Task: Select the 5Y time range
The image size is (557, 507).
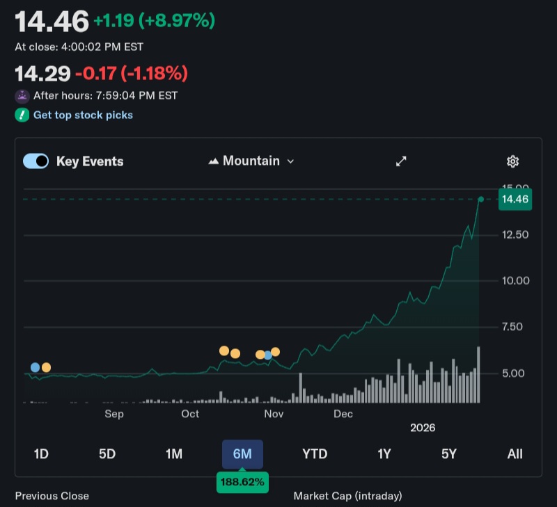Action: [448, 453]
